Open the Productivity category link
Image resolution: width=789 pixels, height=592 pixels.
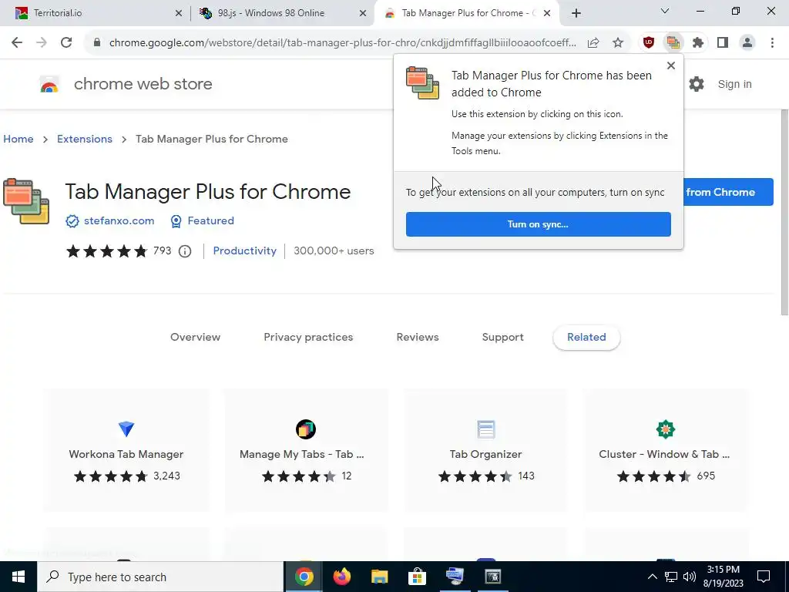pos(244,251)
